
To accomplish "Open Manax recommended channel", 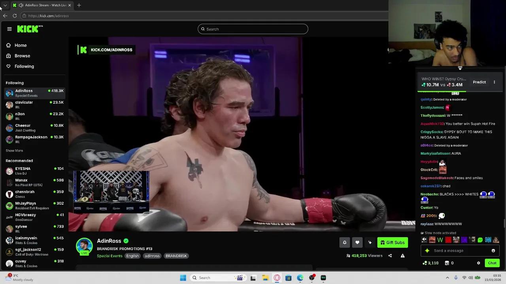I will (x=34, y=182).
